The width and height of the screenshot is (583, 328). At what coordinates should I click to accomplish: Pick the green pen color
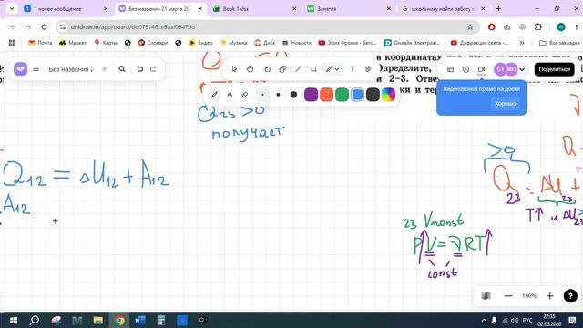click(342, 95)
